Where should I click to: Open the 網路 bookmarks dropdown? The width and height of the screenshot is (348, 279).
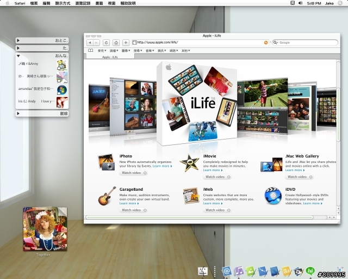coord(174,51)
